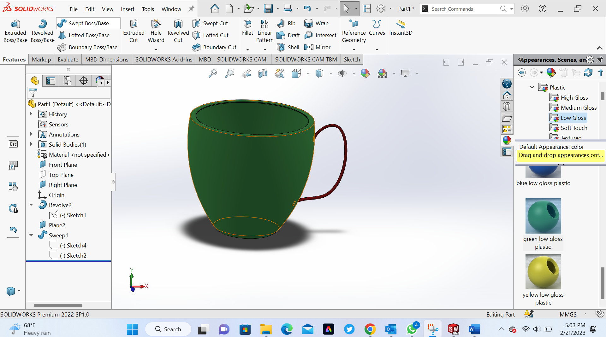606x337 pixels.
Task: Expand the Annotations node
Action: (x=31, y=134)
